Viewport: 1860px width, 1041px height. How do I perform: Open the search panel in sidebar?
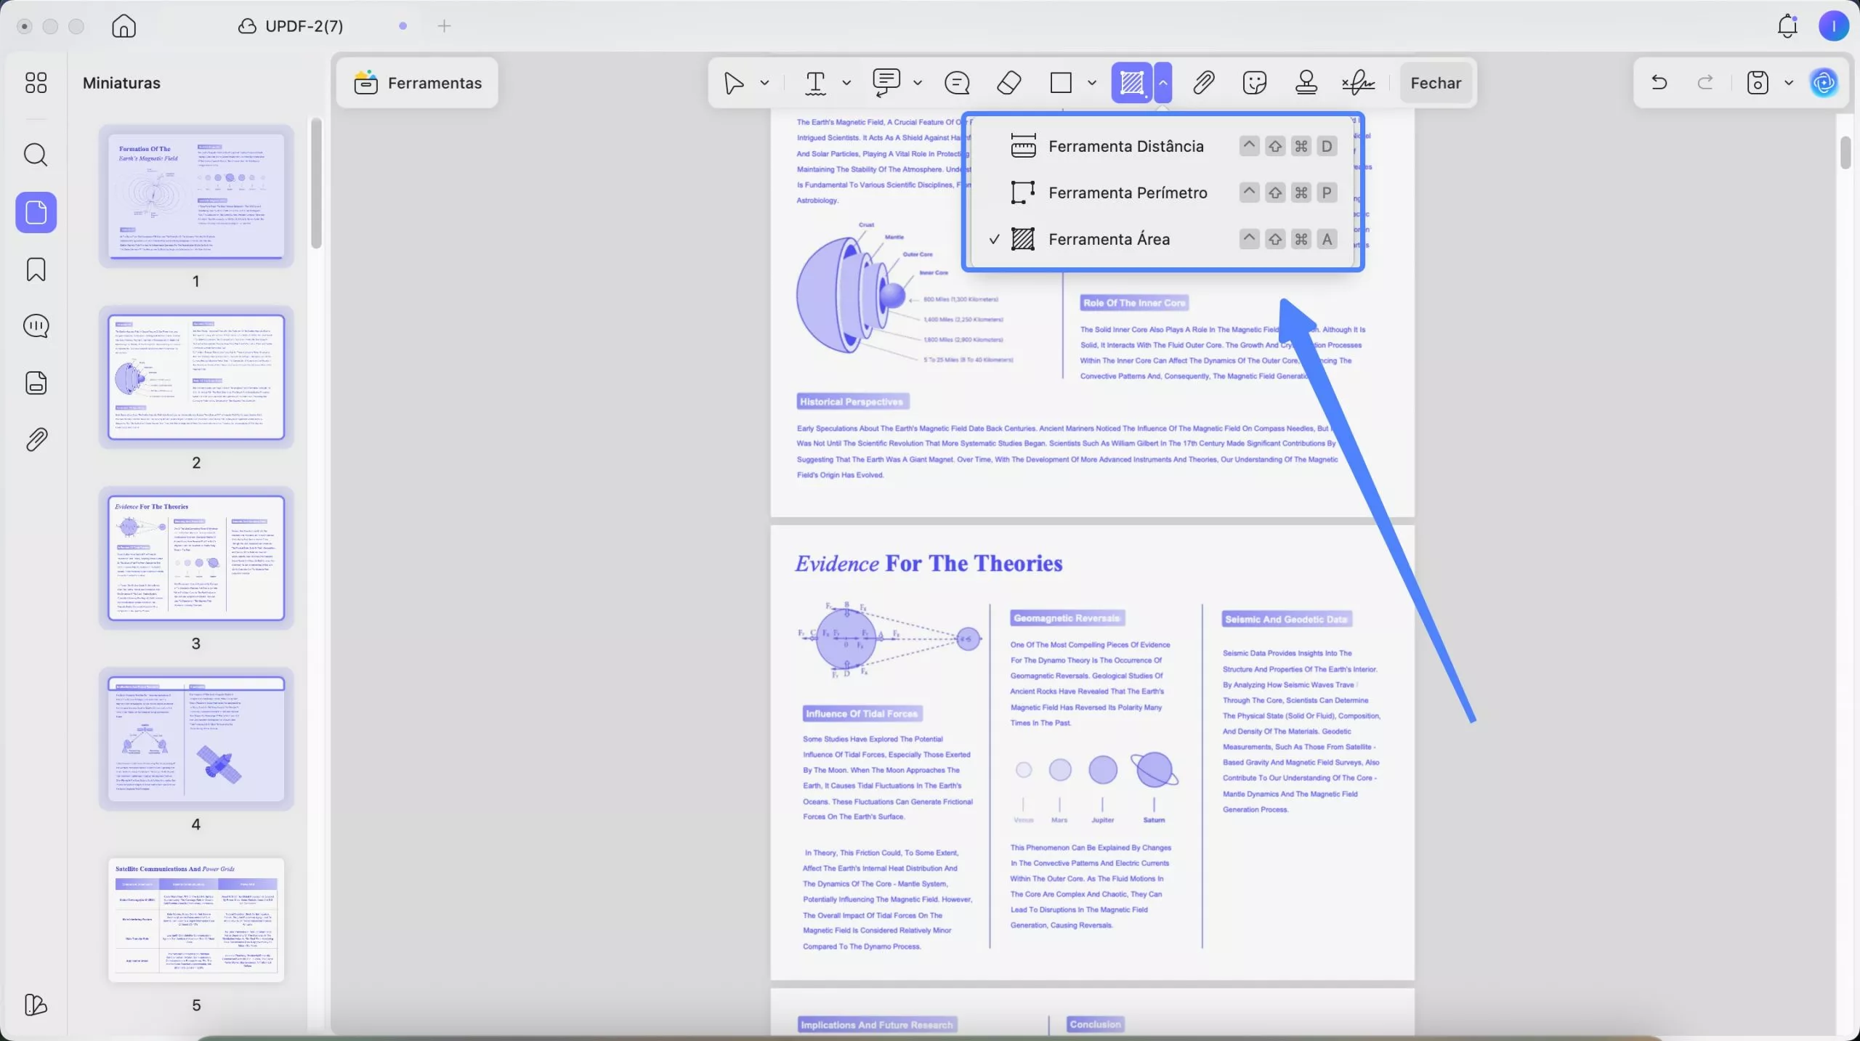[36, 155]
